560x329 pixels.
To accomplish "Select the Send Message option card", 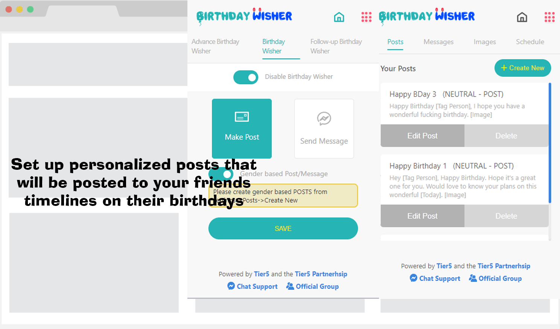I will 324,128.
